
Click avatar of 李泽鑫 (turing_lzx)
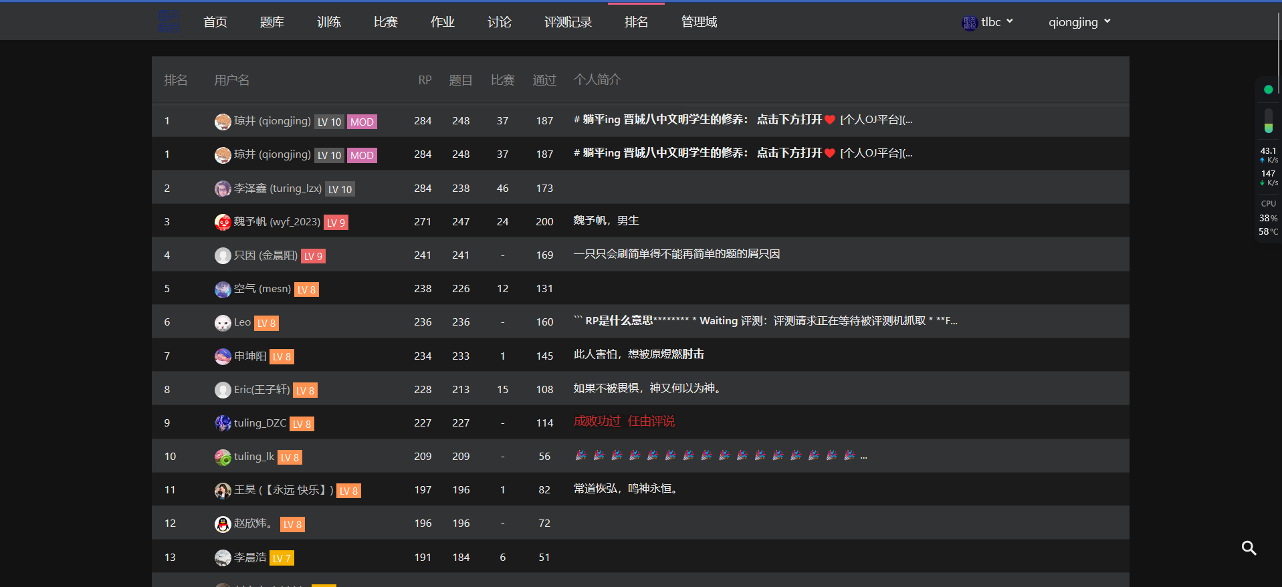tap(223, 189)
